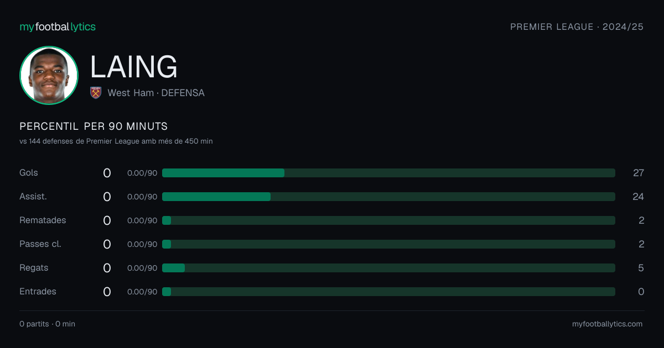Click the West Ham club crest
664x348 pixels.
pyautogui.click(x=96, y=93)
